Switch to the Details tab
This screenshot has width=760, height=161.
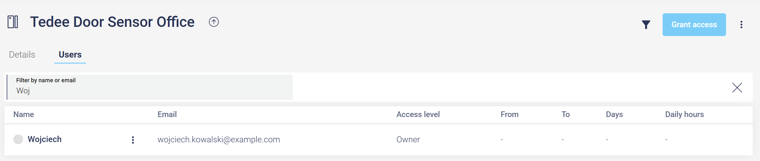(x=22, y=55)
